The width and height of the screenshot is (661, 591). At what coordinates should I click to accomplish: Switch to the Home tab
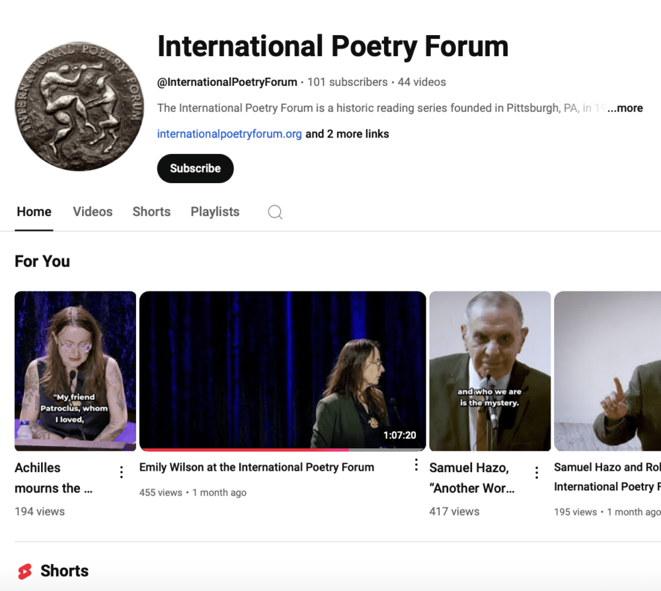coord(34,212)
